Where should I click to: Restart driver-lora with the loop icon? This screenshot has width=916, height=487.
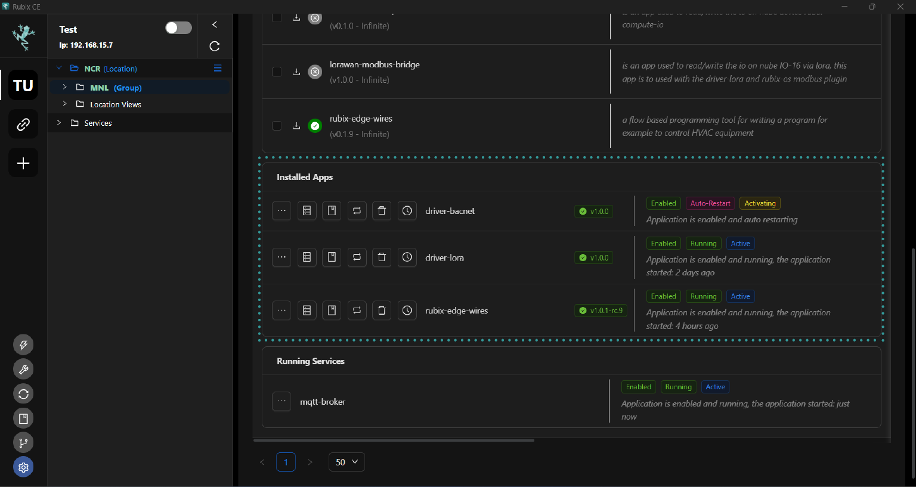[x=357, y=257]
